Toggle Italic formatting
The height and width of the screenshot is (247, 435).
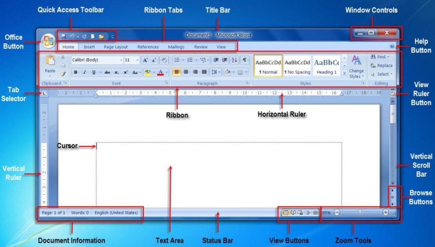tap(85, 72)
